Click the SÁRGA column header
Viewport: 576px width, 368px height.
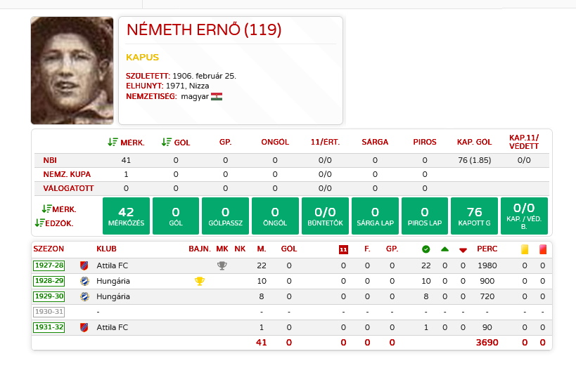(x=375, y=142)
